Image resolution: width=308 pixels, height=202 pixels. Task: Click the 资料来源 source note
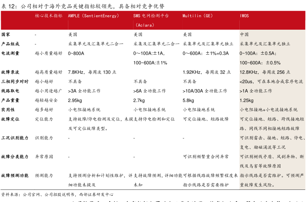tap(57, 195)
